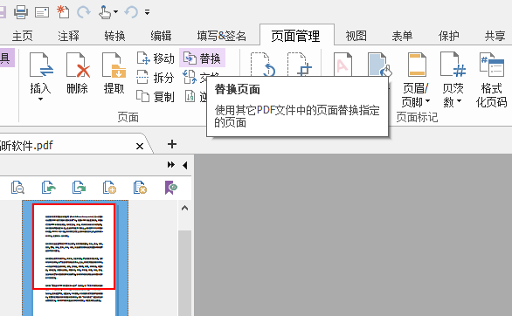Screen dimensions: 512x316
Task: Click the 格式化页码 button
Action: [x=491, y=80]
